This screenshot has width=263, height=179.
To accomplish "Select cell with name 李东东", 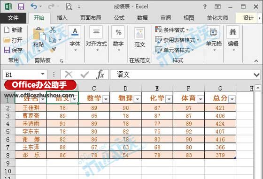I will point(31,132).
